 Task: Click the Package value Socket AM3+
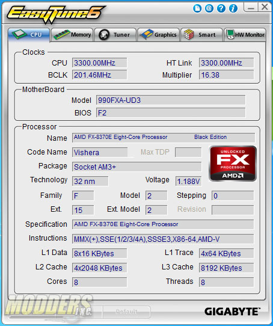click(x=136, y=167)
